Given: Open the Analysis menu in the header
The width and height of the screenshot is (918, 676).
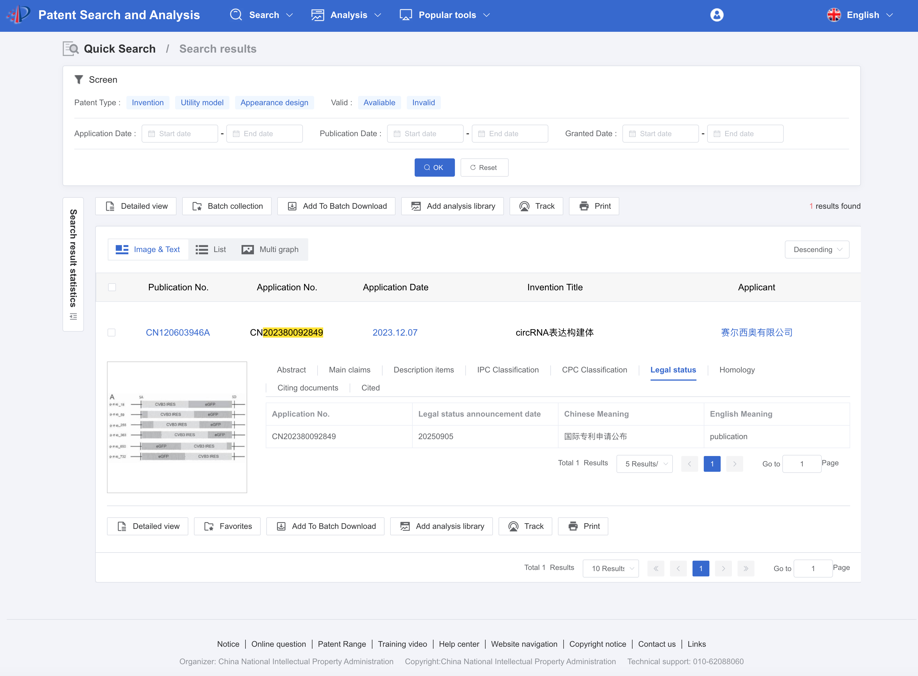Looking at the screenshot, I should click(x=347, y=15).
